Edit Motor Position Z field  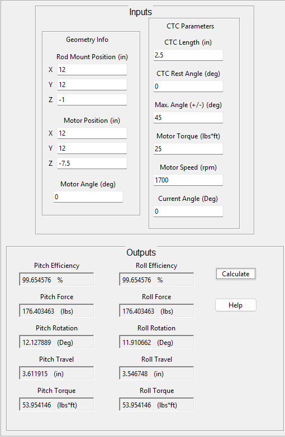(x=92, y=164)
